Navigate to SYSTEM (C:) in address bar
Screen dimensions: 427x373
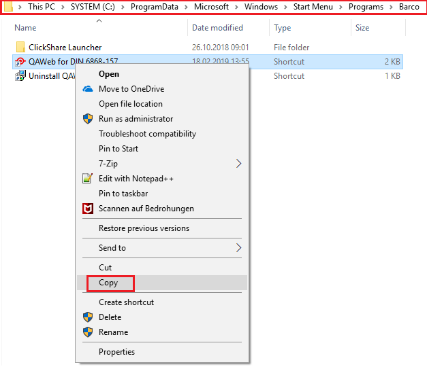(x=93, y=7)
